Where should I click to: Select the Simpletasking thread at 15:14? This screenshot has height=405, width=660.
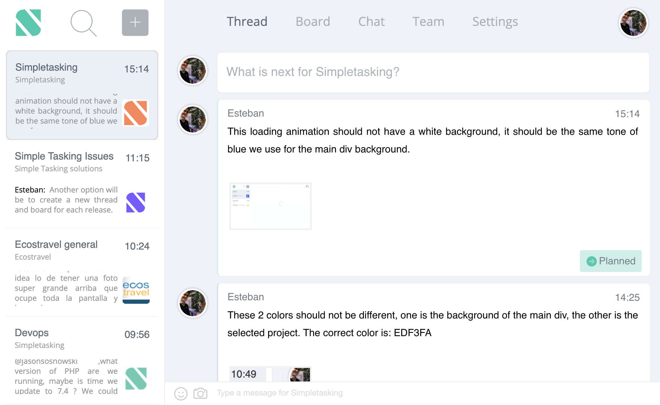pos(82,95)
